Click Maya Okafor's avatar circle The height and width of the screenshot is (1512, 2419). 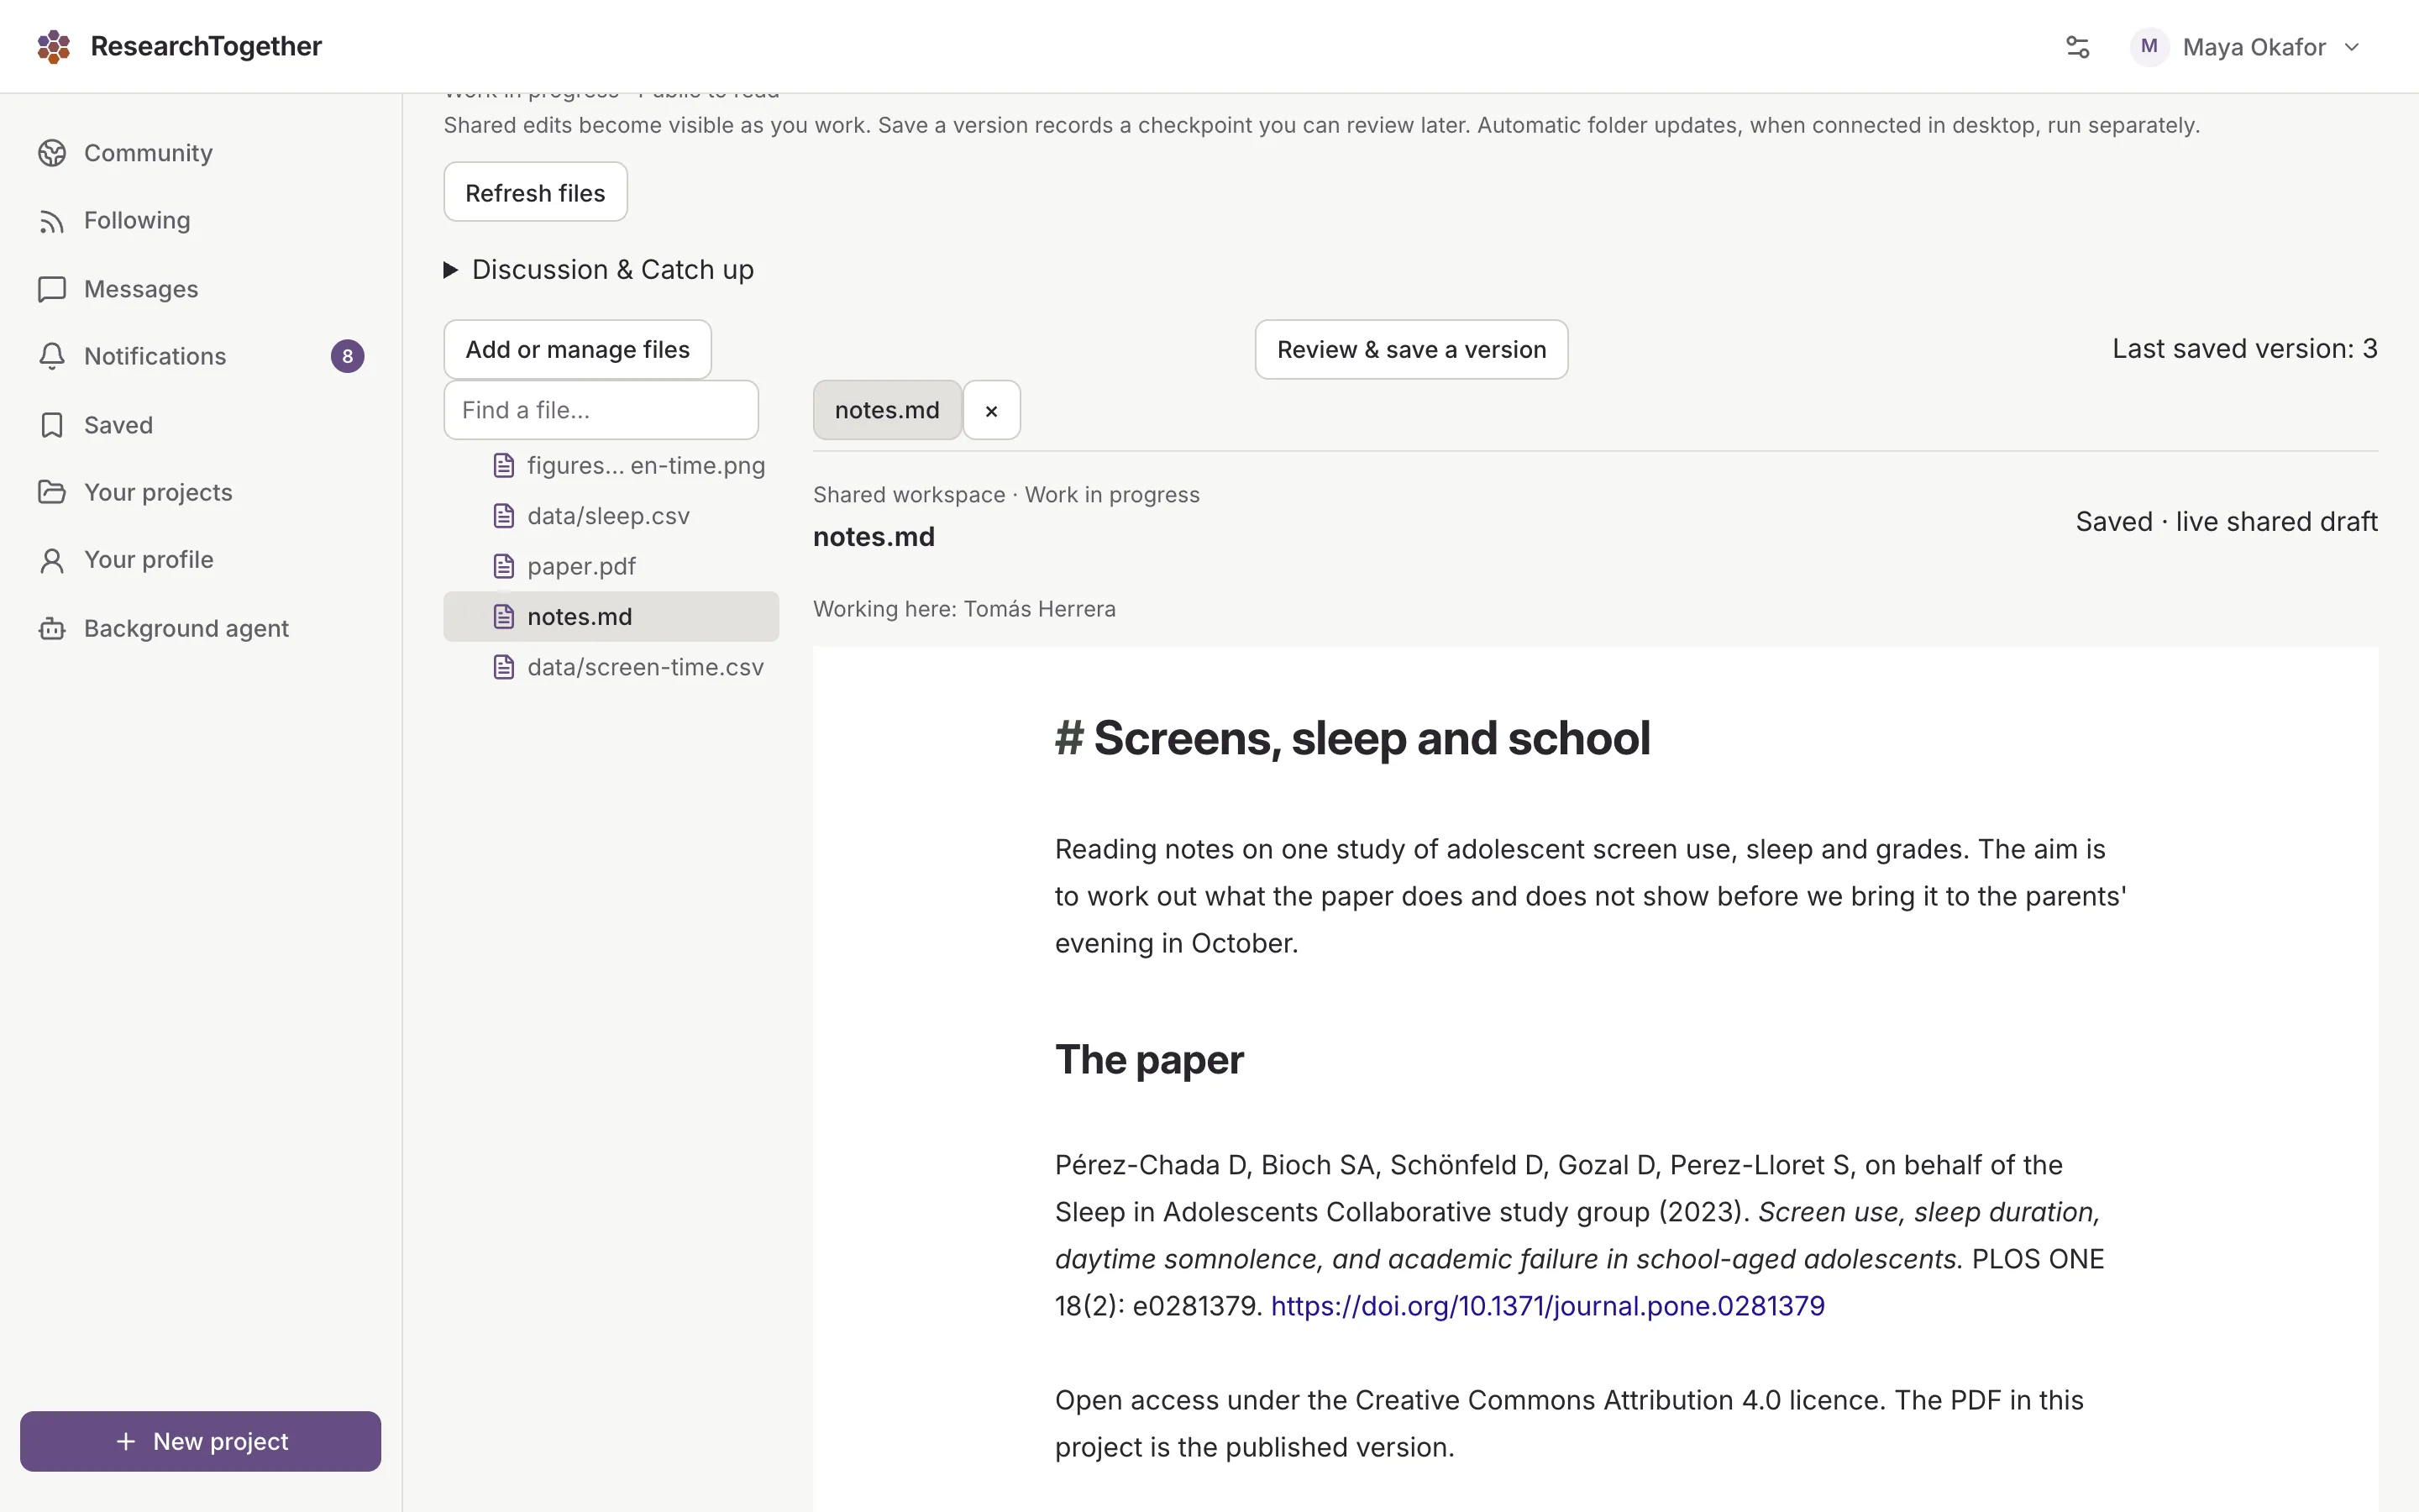(x=2149, y=47)
